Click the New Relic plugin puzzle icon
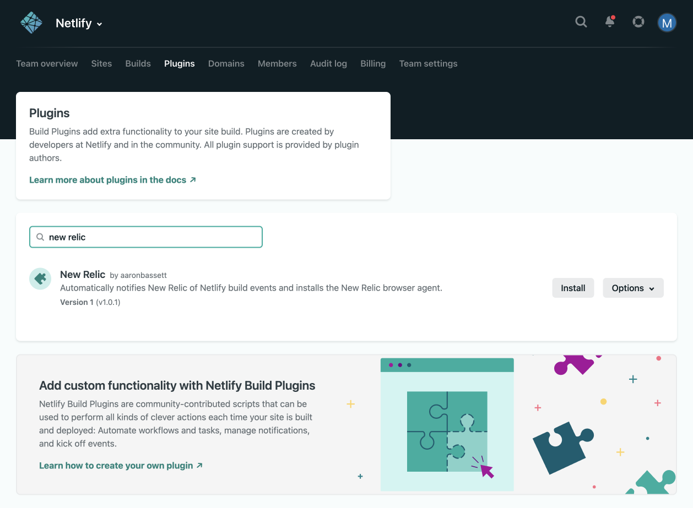Image resolution: width=693 pixels, height=508 pixels. click(40, 279)
